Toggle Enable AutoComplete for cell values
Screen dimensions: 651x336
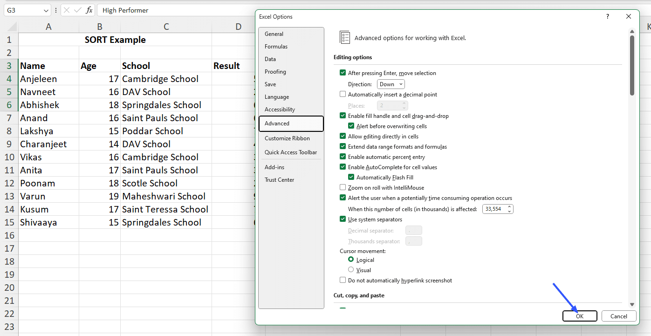pyautogui.click(x=343, y=167)
